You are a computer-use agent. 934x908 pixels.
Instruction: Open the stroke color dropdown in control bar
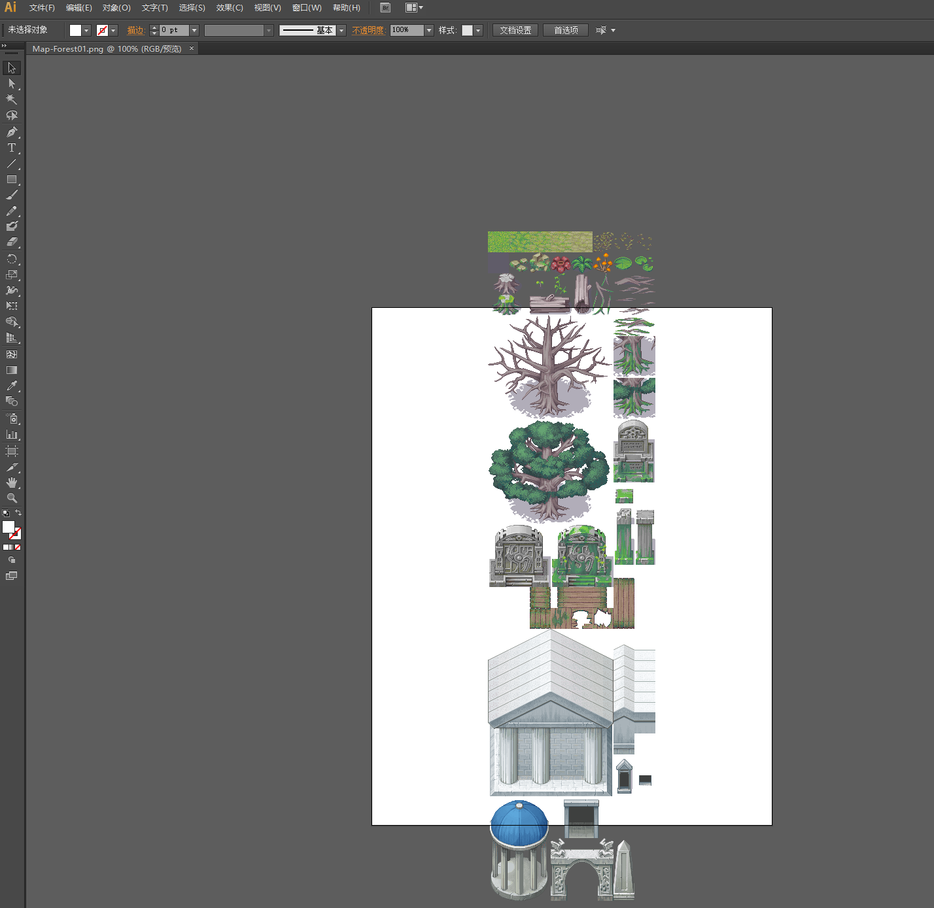click(113, 31)
